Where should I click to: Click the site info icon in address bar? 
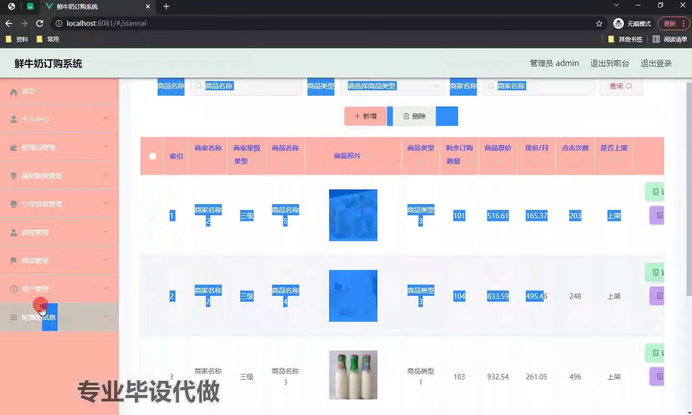point(59,24)
